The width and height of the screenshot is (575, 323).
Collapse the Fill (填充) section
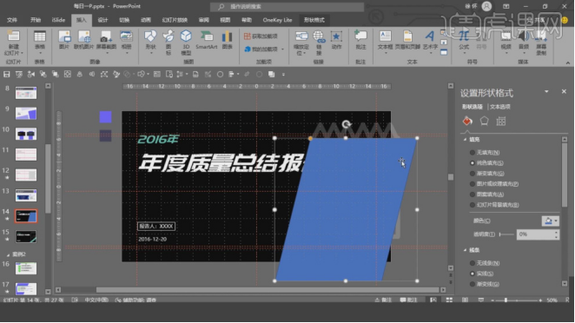465,140
